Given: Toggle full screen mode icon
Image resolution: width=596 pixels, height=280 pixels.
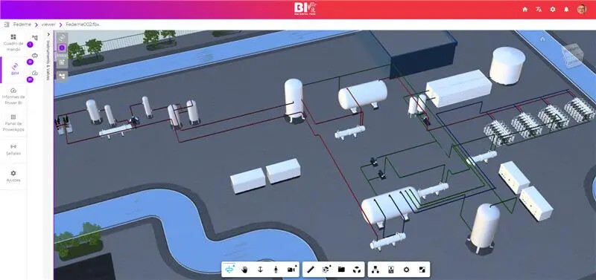Looking at the screenshot, I should (422, 270).
